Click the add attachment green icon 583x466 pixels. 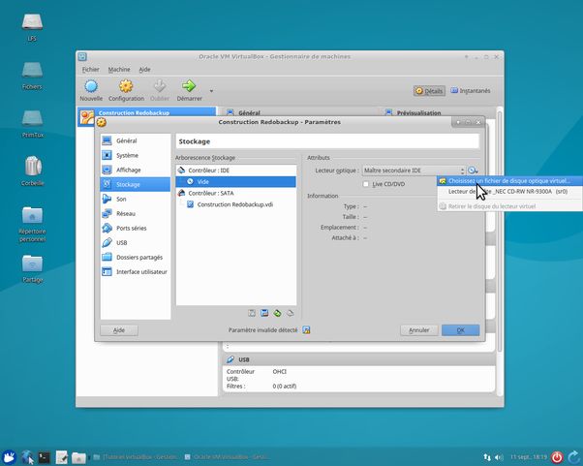(x=277, y=313)
